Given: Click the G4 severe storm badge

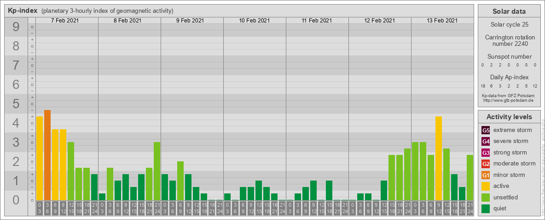Looking at the screenshot, I should click(486, 141).
